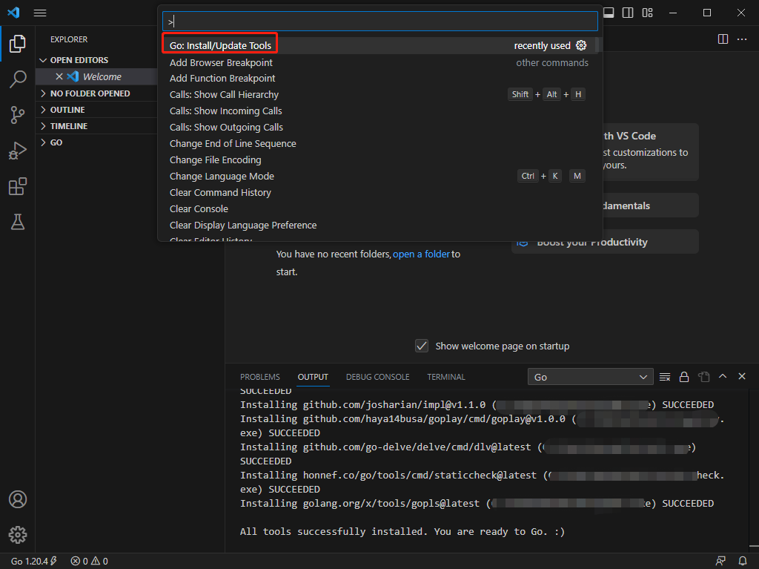Open editor More Actions ellipsis
This screenshot has height=569, width=759.
[x=742, y=39]
